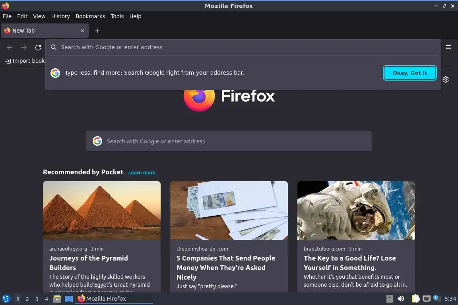The height and width of the screenshot is (305, 458).
Task: Open the money envelopes article thumbnail
Action: 229,210
